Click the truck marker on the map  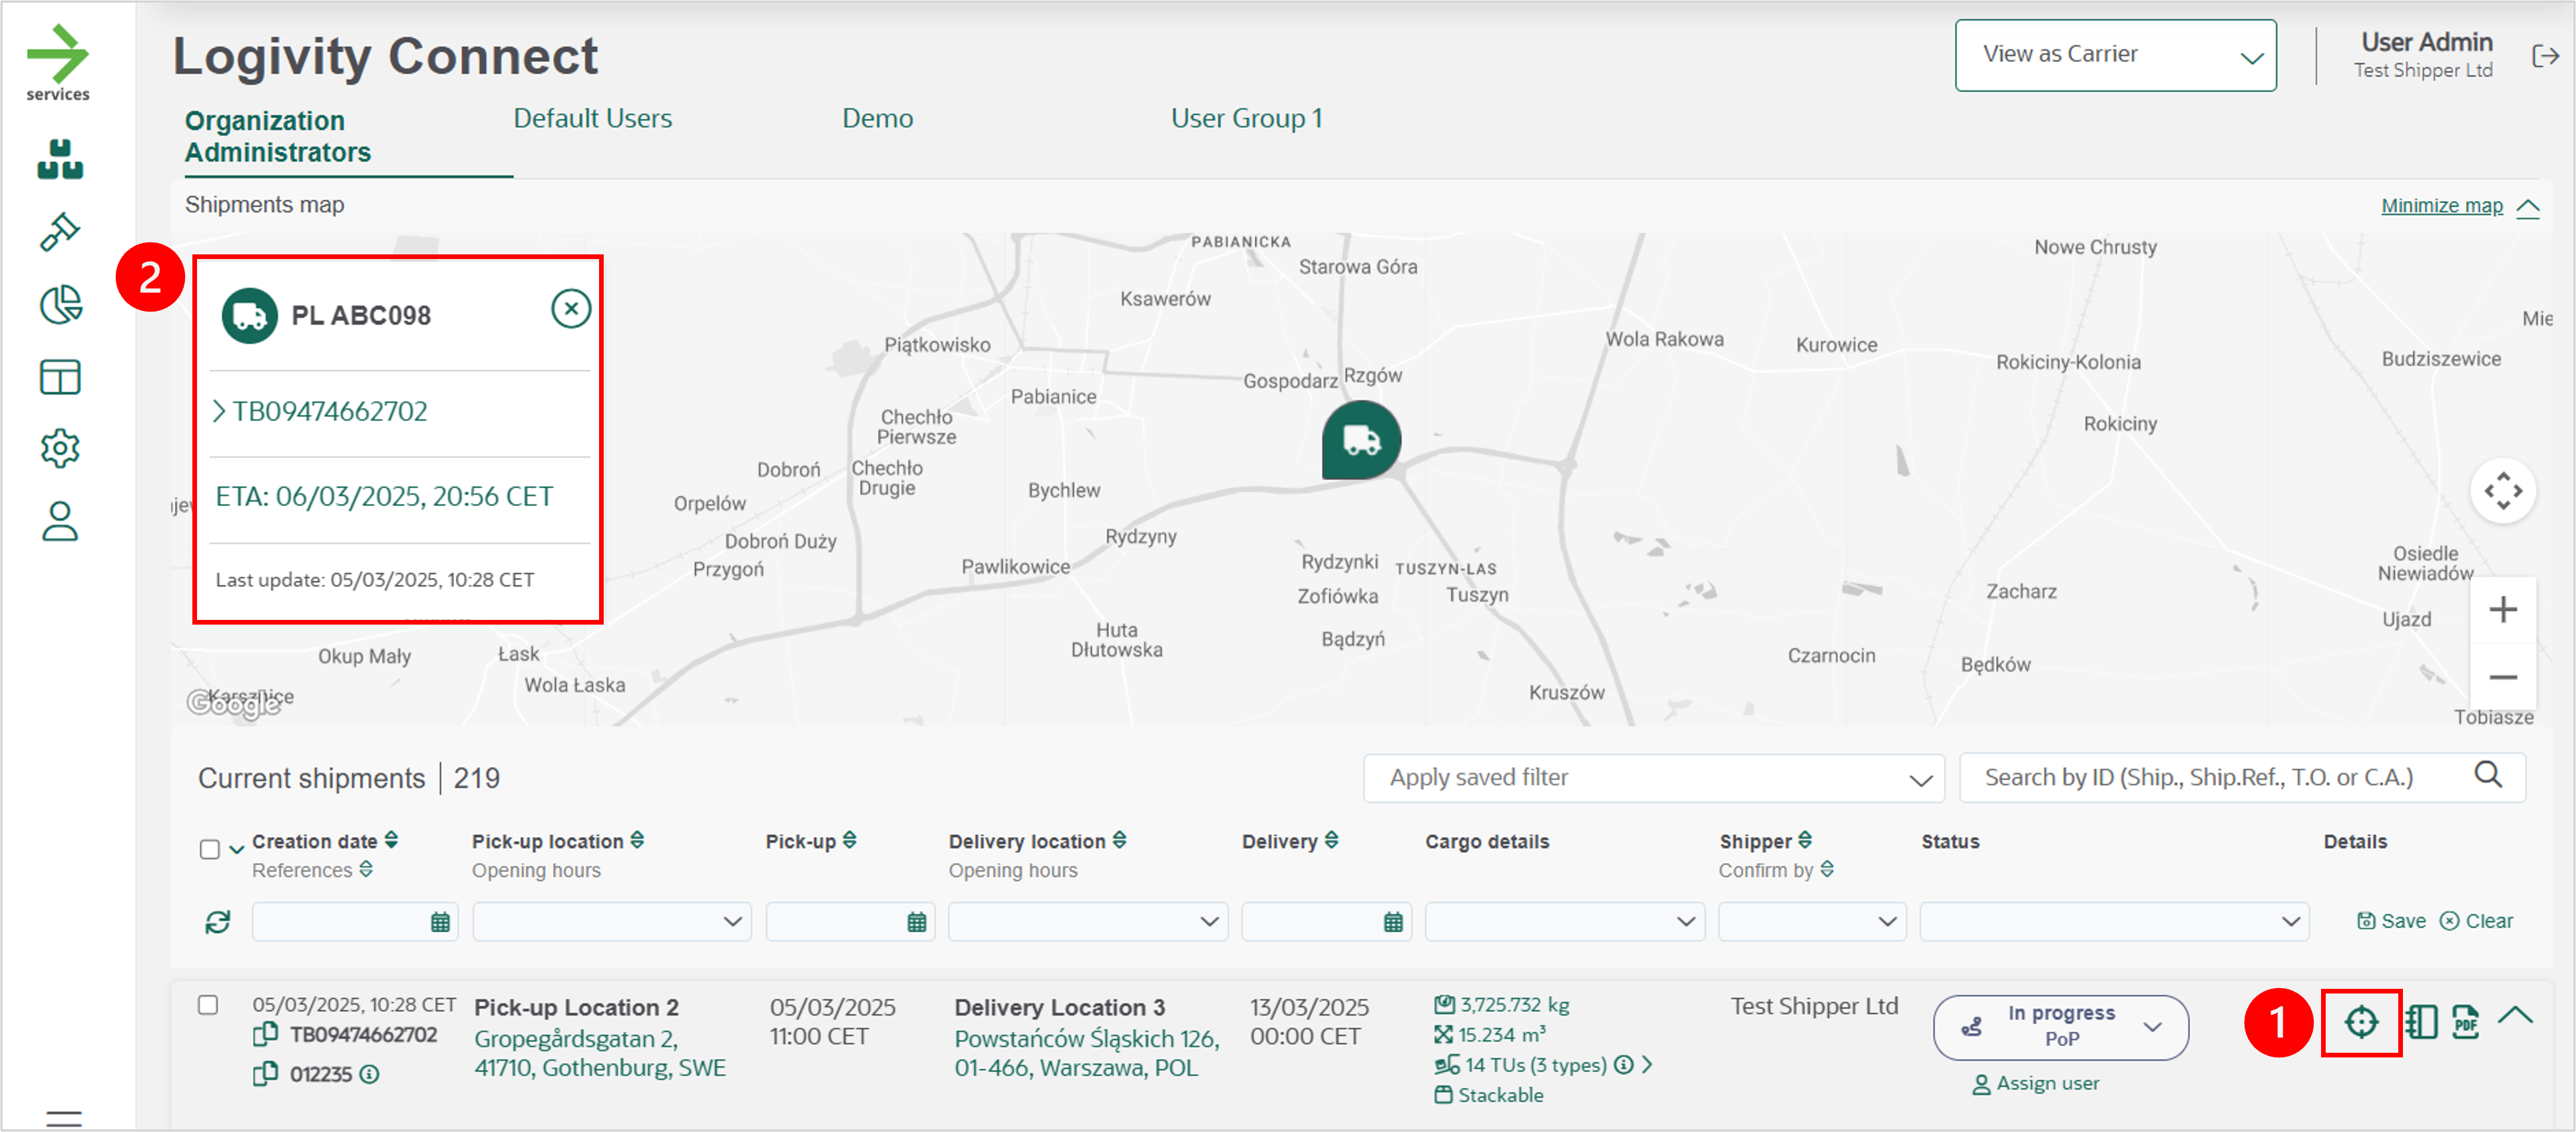[1361, 440]
